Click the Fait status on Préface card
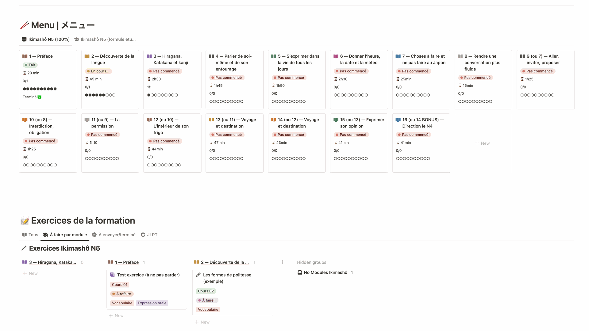589x331 pixels. click(30, 65)
